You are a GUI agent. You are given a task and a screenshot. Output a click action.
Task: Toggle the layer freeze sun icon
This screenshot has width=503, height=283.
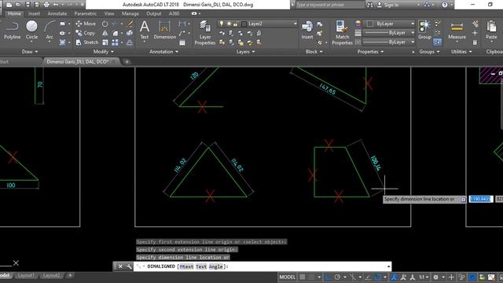229,24
